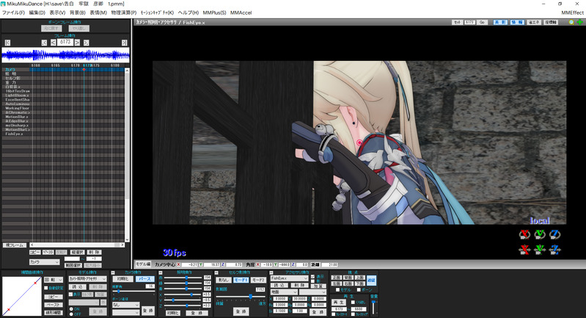Screen dimensions: 586x318
Task: Click the green Y rotation axis icon
Action: click(x=540, y=234)
